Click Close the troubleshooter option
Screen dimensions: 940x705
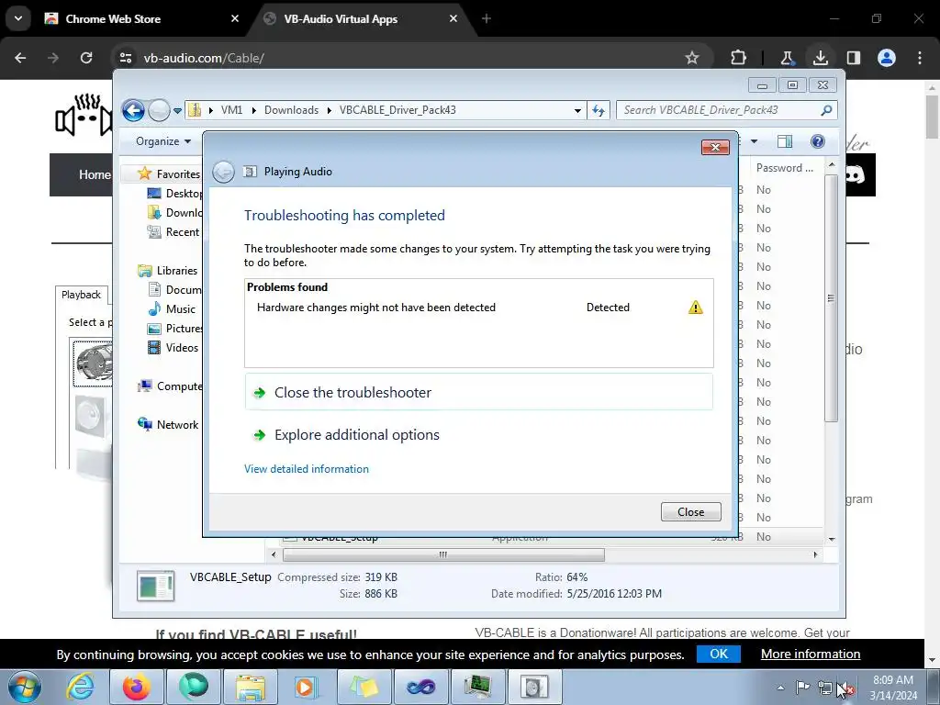pyautogui.click(x=478, y=392)
